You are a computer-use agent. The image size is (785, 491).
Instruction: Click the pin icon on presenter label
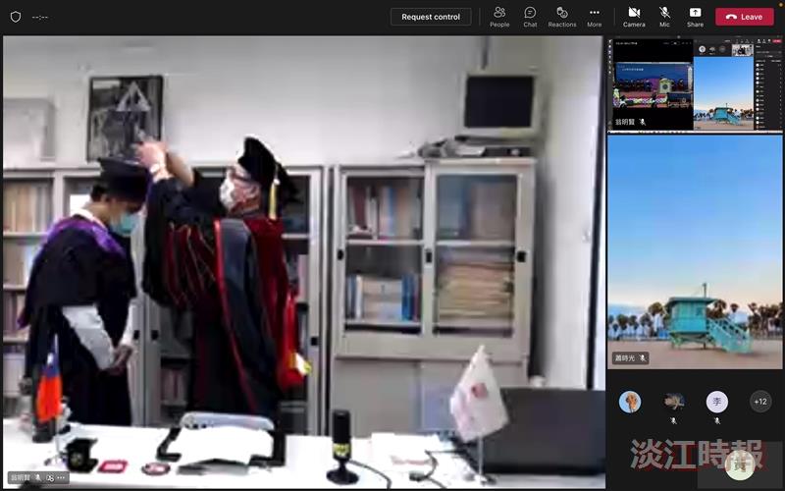(x=50, y=477)
